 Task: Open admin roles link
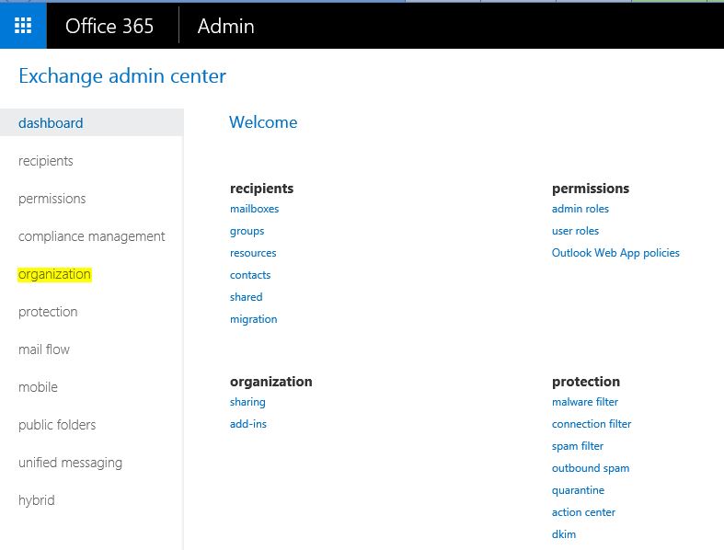tap(580, 209)
